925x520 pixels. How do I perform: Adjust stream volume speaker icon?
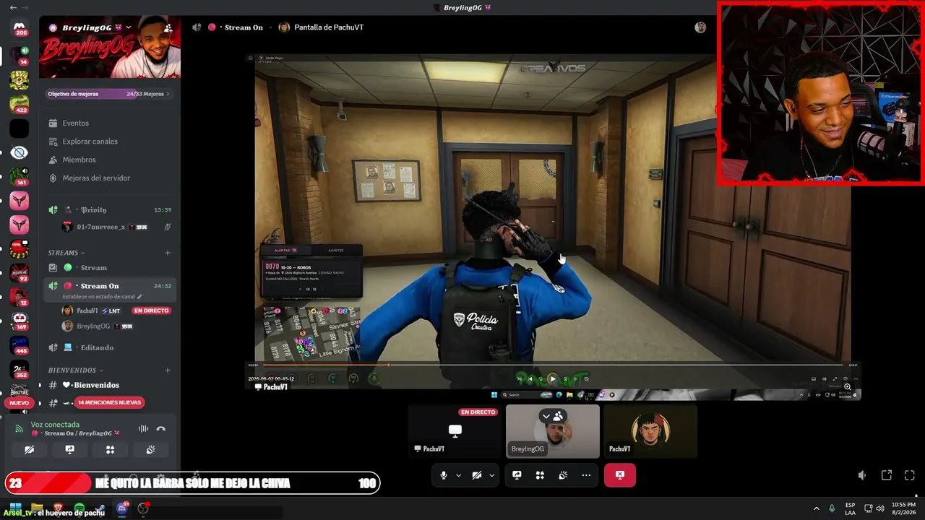pyautogui.click(x=862, y=475)
